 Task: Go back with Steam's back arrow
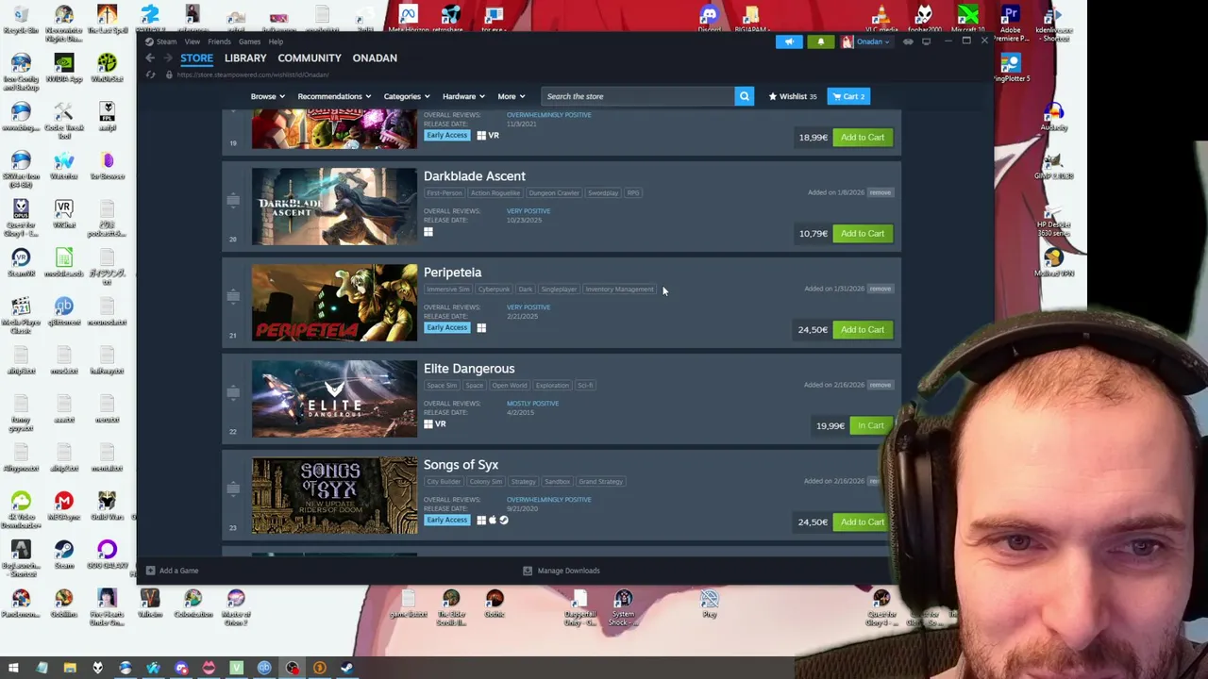tap(150, 58)
